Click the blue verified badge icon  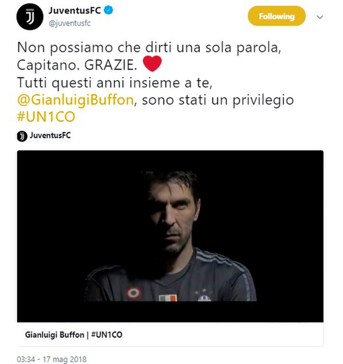(108, 11)
